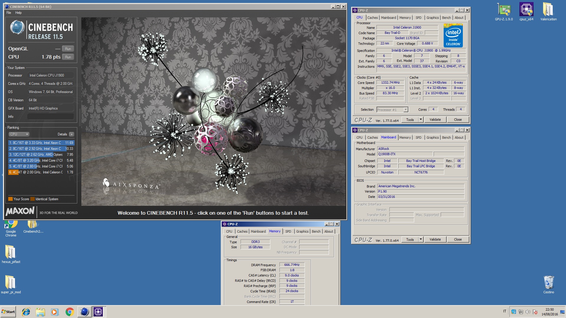Open Graphics tab in Mainboard CPU-Z window
This screenshot has height=318, width=566.
432,138
